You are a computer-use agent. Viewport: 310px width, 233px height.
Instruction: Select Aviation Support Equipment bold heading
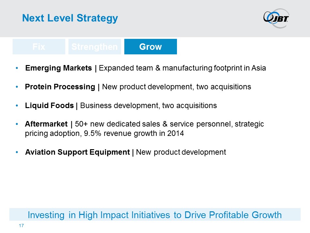pos(78,152)
